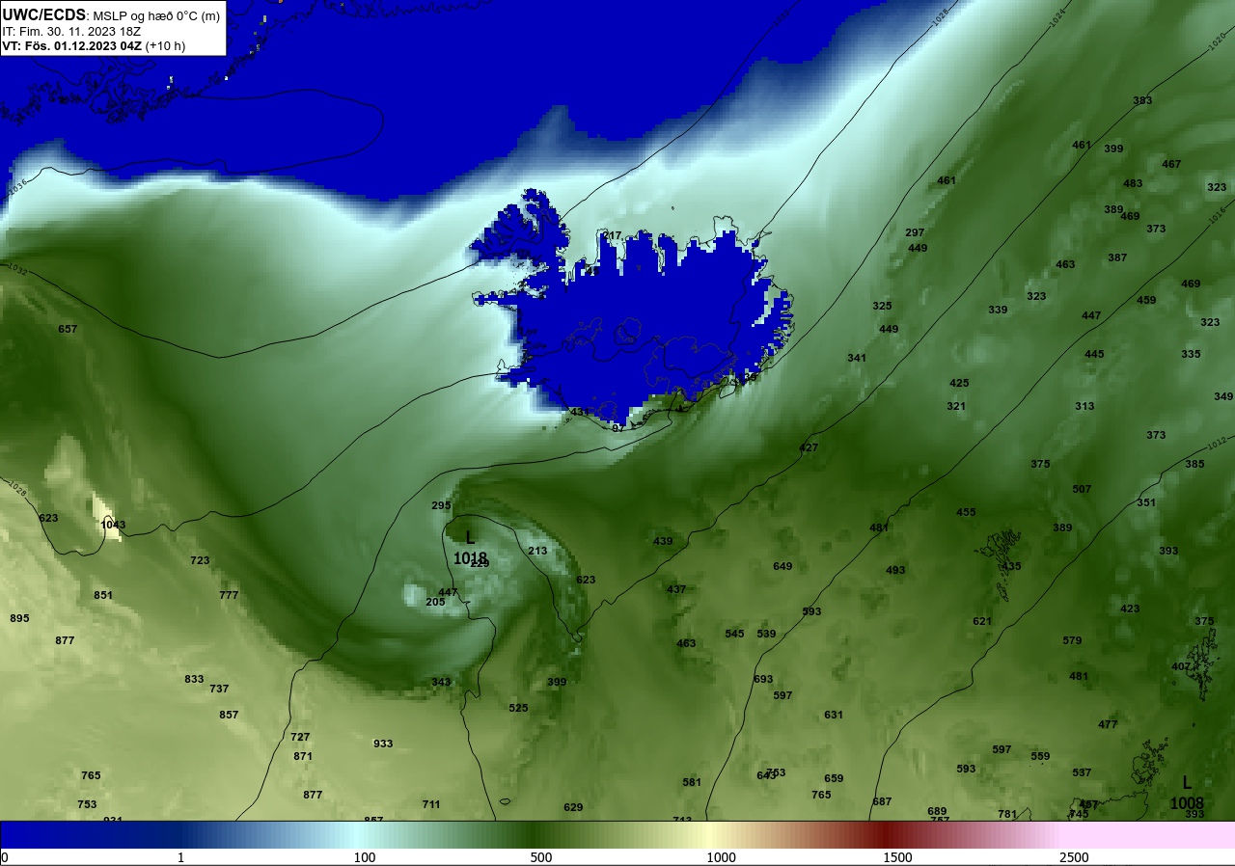Click the height value 459
The height and width of the screenshot is (866, 1235).
tap(1146, 300)
